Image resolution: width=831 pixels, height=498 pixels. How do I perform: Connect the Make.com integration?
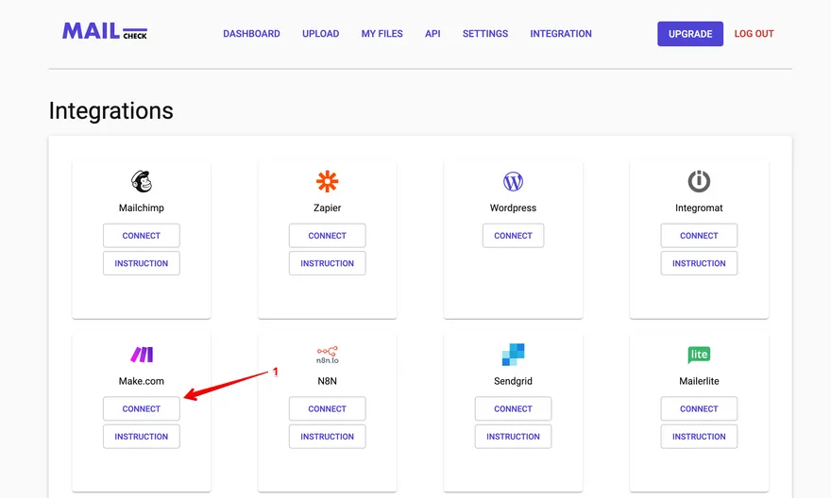[142, 408]
